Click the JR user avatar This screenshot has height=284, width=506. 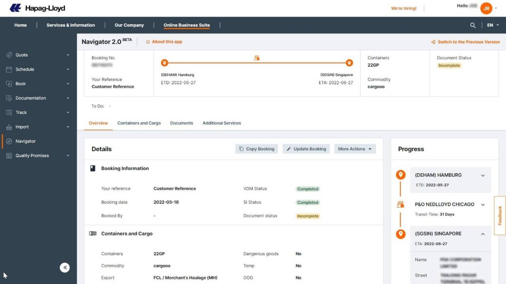tap(486, 8)
